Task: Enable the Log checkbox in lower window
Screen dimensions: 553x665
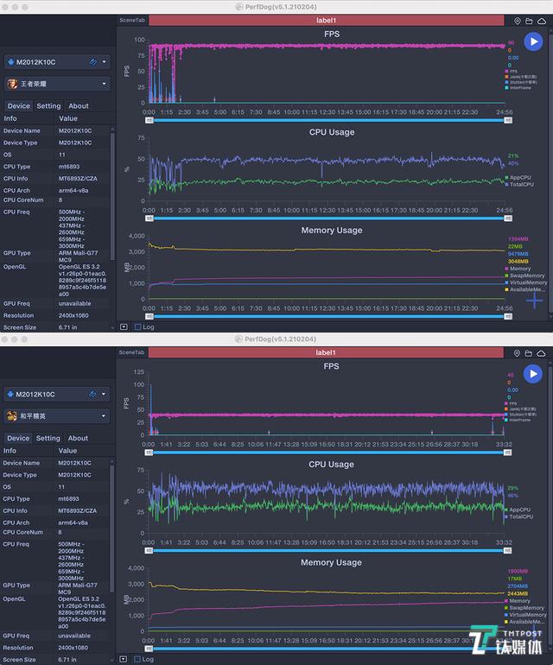Action: 138,660
